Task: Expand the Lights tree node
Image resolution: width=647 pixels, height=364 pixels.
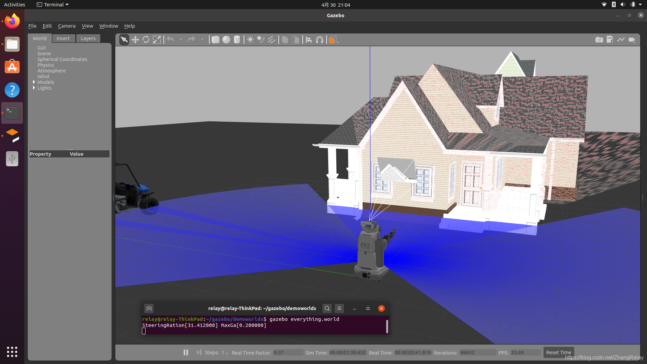Action: pyautogui.click(x=34, y=88)
